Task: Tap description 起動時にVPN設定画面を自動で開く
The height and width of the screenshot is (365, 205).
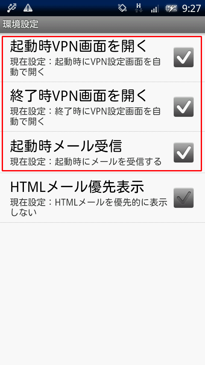Action: coord(85,67)
